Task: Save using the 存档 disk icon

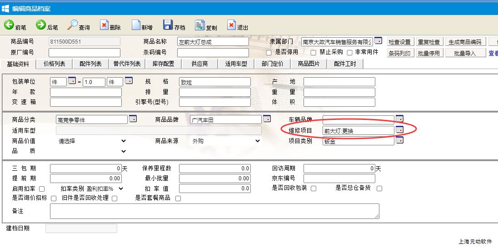Action: click(168, 25)
